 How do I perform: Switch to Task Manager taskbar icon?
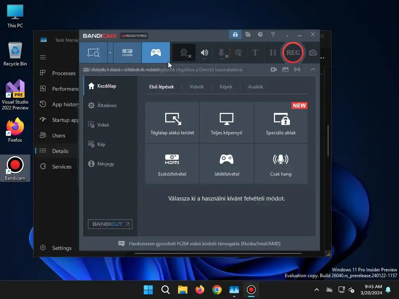tap(234, 290)
